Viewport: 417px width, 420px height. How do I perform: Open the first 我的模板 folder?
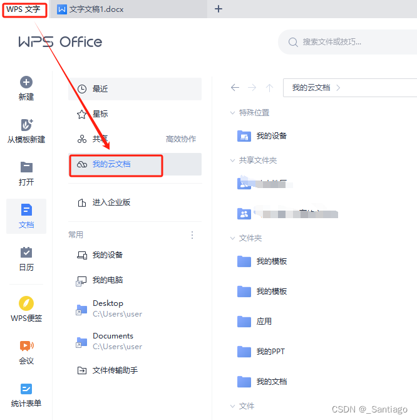262,261
